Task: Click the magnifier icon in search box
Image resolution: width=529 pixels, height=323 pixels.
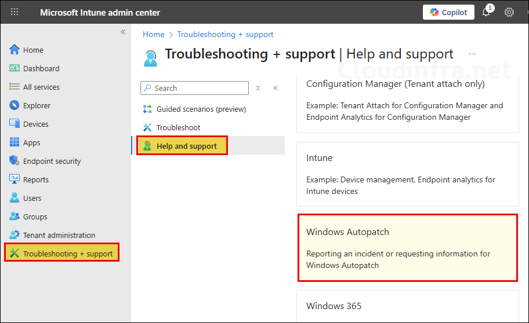Action: tap(147, 88)
